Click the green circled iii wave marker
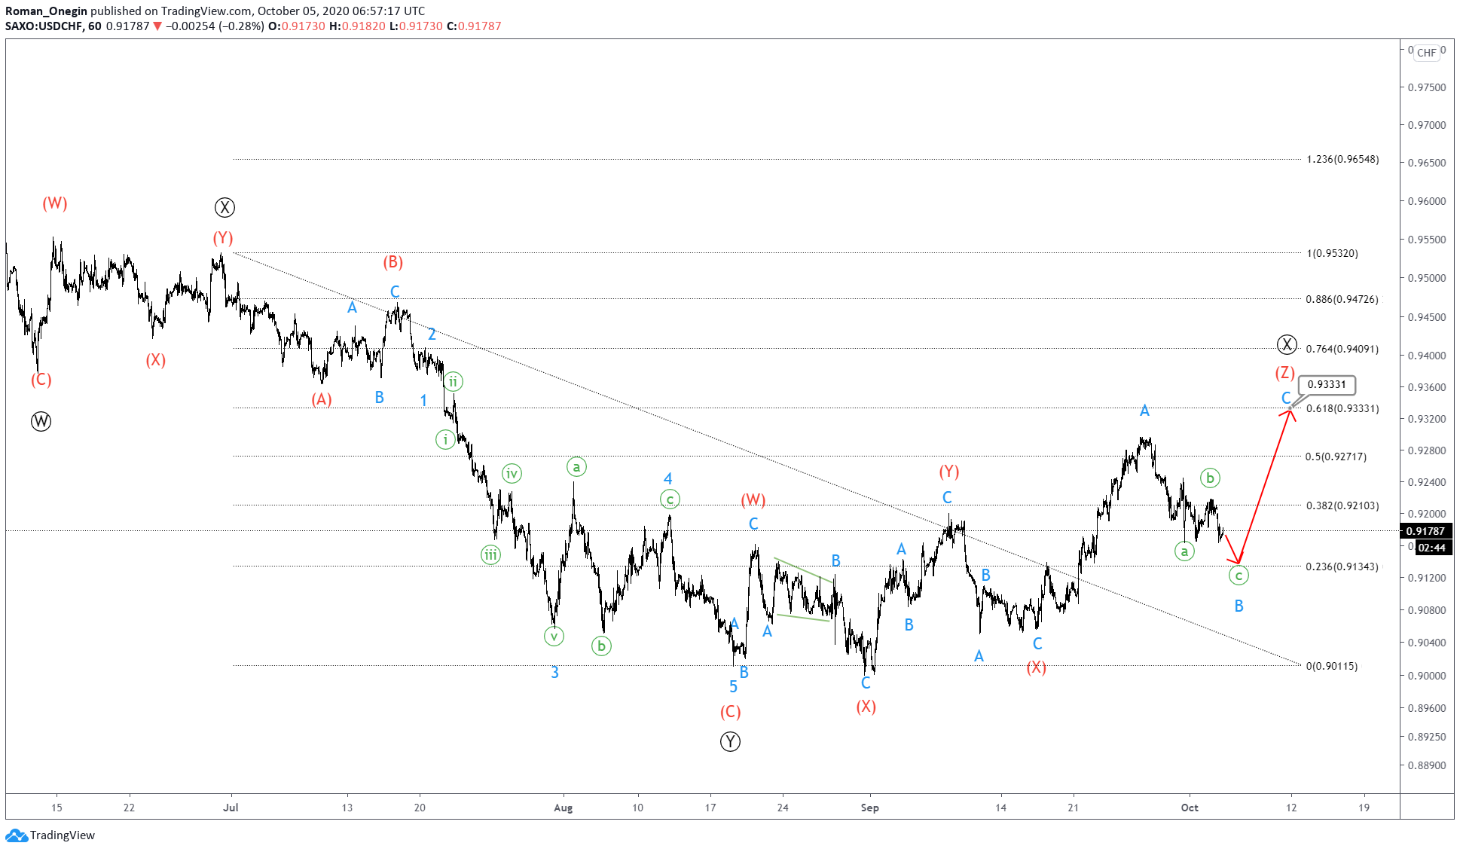Viewport: 1460px width, 852px height. (x=490, y=556)
